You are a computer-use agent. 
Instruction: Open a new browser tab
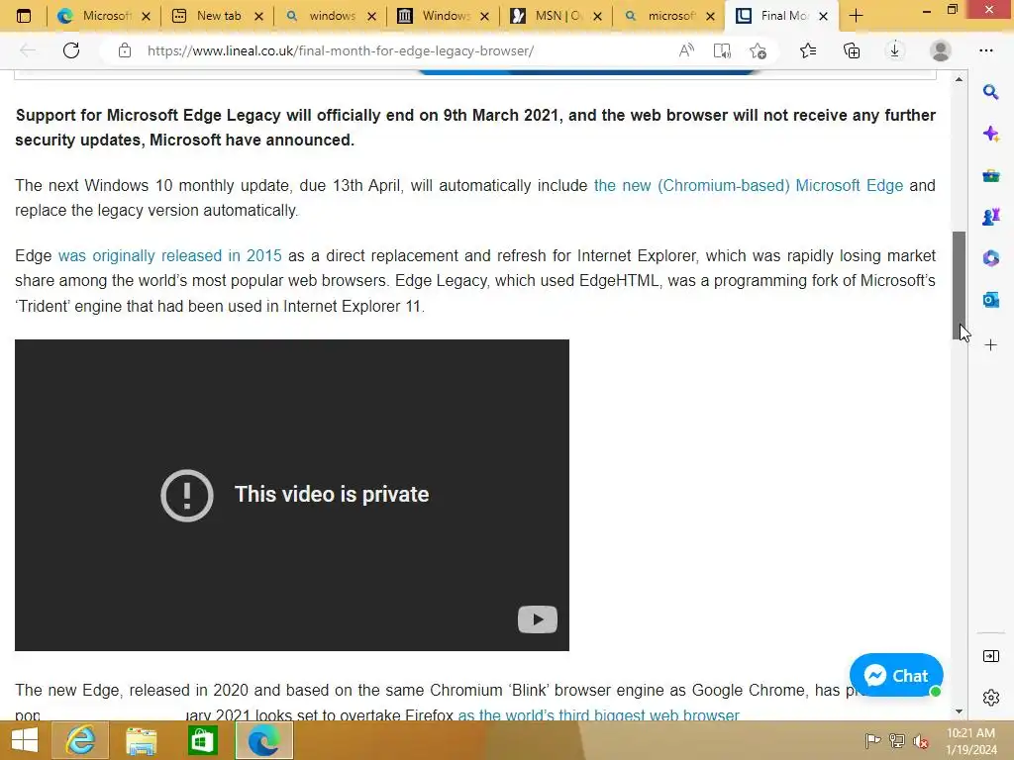(856, 16)
